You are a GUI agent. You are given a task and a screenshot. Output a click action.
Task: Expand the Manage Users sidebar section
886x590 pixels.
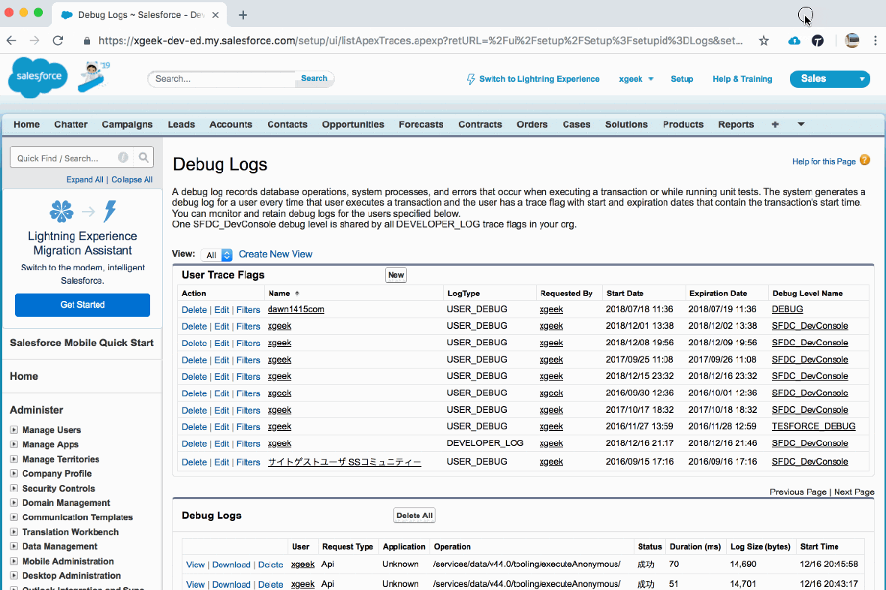click(14, 430)
